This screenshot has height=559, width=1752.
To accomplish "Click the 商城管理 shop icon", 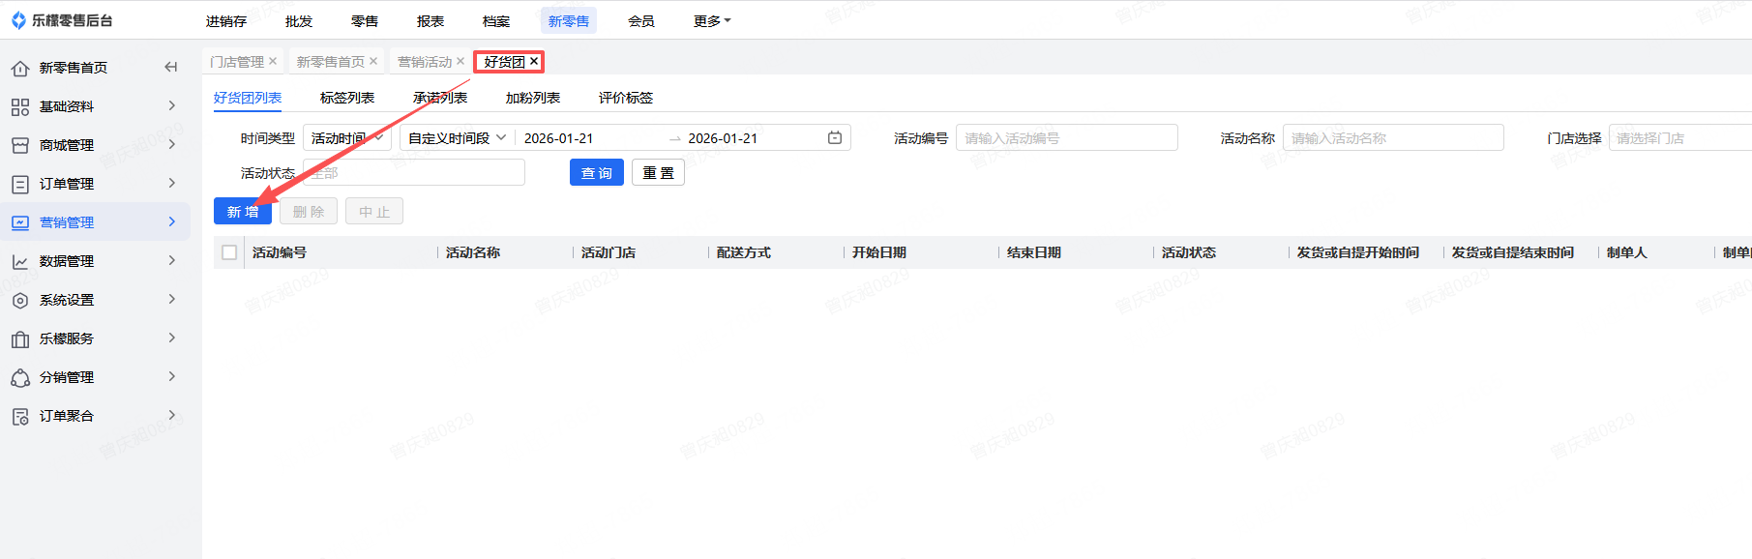I will tap(20, 145).
